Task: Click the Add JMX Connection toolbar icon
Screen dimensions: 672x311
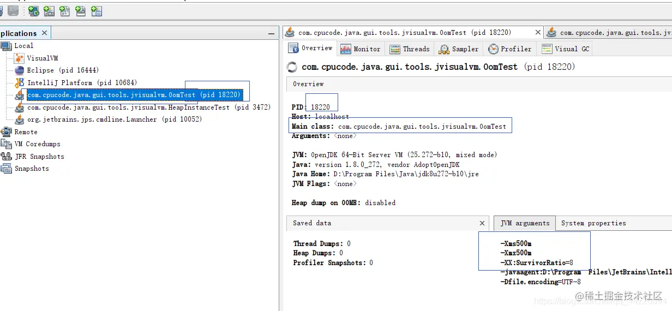Action: point(49,10)
